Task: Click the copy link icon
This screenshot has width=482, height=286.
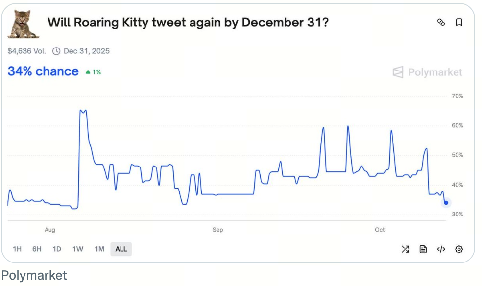Action: click(x=441, y=23)
